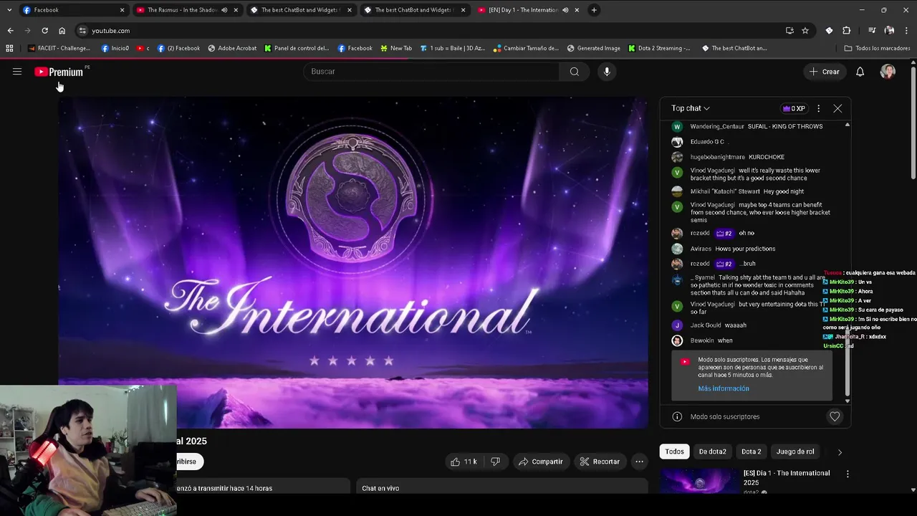Screen dimensions: 917x516
Task: Select the De dota2 filter chip
Action: tap(712, 451)
